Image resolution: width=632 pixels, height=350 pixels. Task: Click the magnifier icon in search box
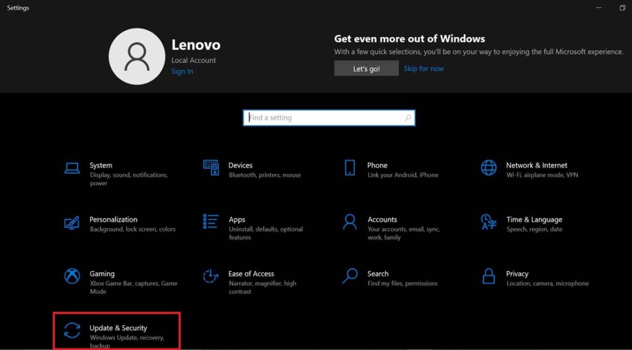tap(408, 118)
